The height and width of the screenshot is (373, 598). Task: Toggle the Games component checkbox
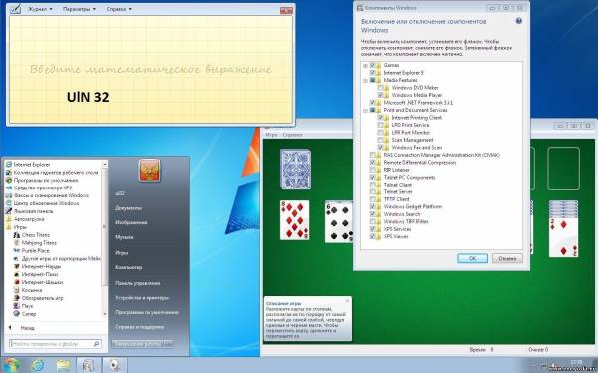tap(372, 65)
